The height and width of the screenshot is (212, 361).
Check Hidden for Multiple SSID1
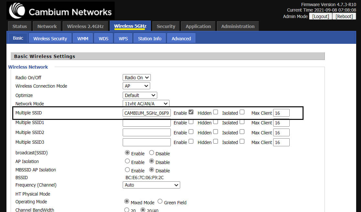(215, 122)
